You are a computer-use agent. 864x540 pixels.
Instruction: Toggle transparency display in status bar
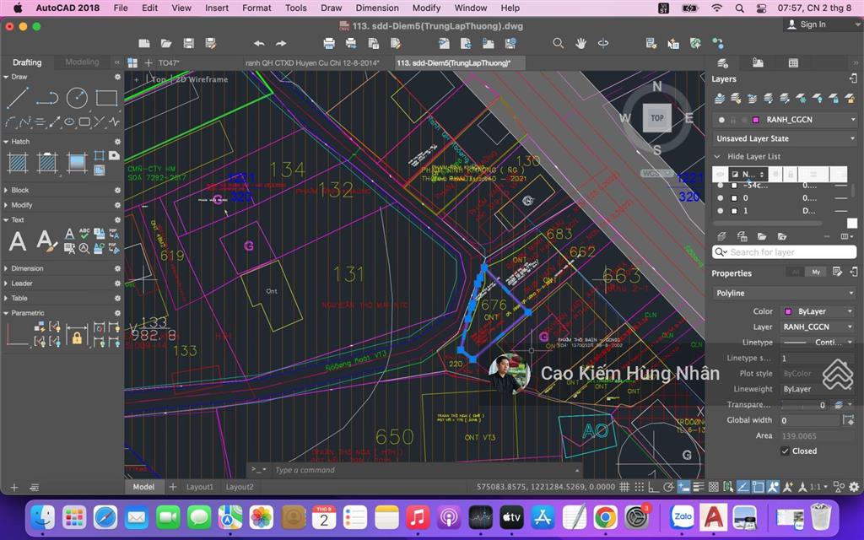(713, 487)
